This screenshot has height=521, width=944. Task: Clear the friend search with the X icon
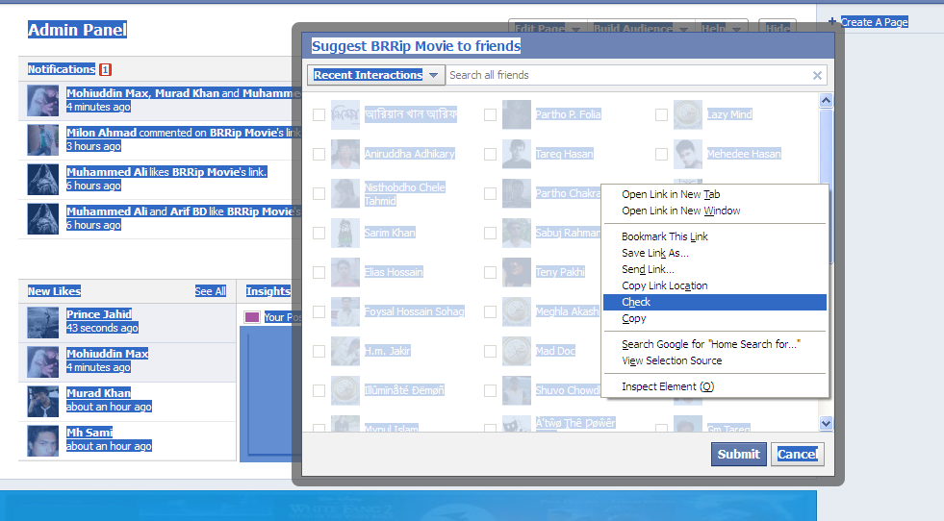tap(817, 75)
